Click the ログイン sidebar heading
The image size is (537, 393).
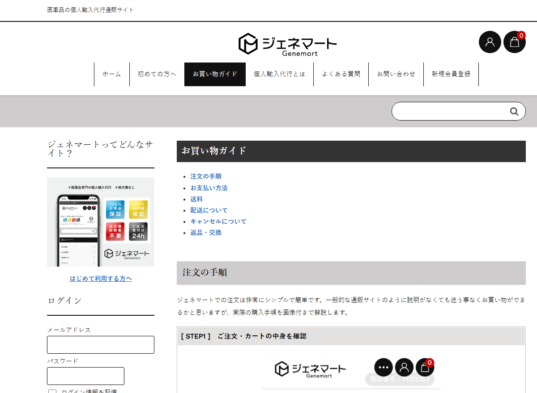(65, 301)
